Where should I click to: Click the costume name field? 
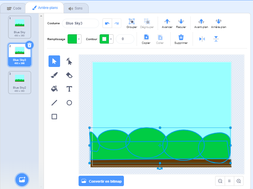pos(81,23)
